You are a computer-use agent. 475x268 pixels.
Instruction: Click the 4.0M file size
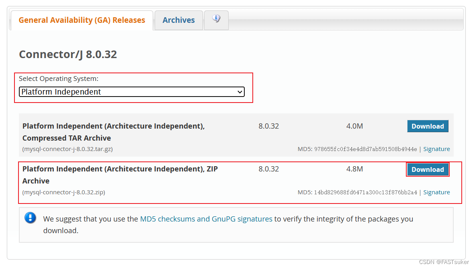(354, 126)
